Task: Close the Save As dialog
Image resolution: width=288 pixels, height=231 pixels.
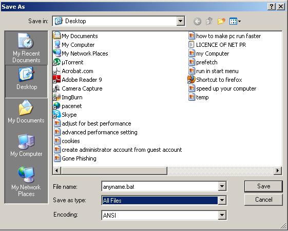Action: click(x=281, y=7)
